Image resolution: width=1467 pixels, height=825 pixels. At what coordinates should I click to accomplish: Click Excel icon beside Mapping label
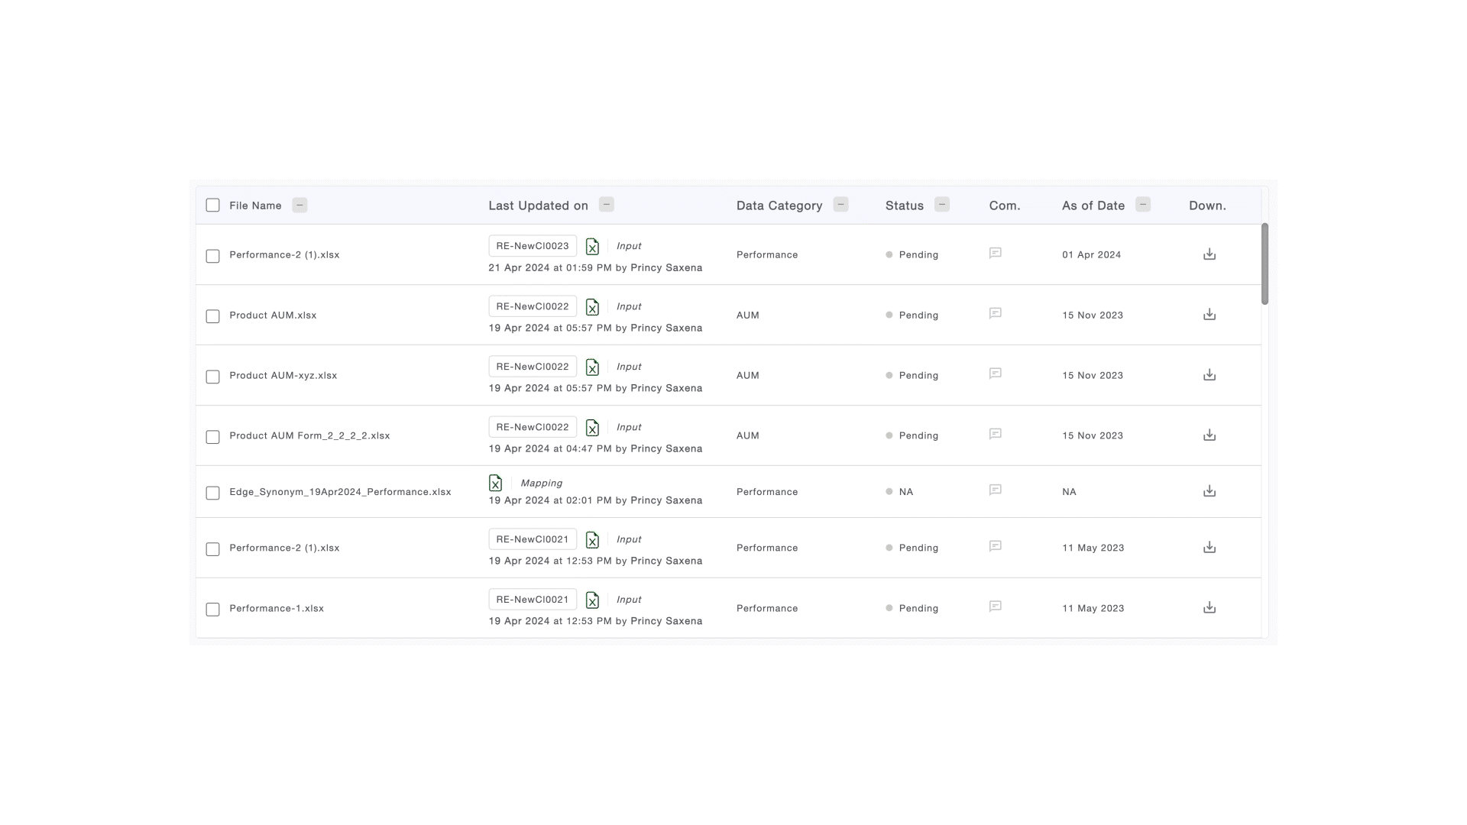coord(495,483)
